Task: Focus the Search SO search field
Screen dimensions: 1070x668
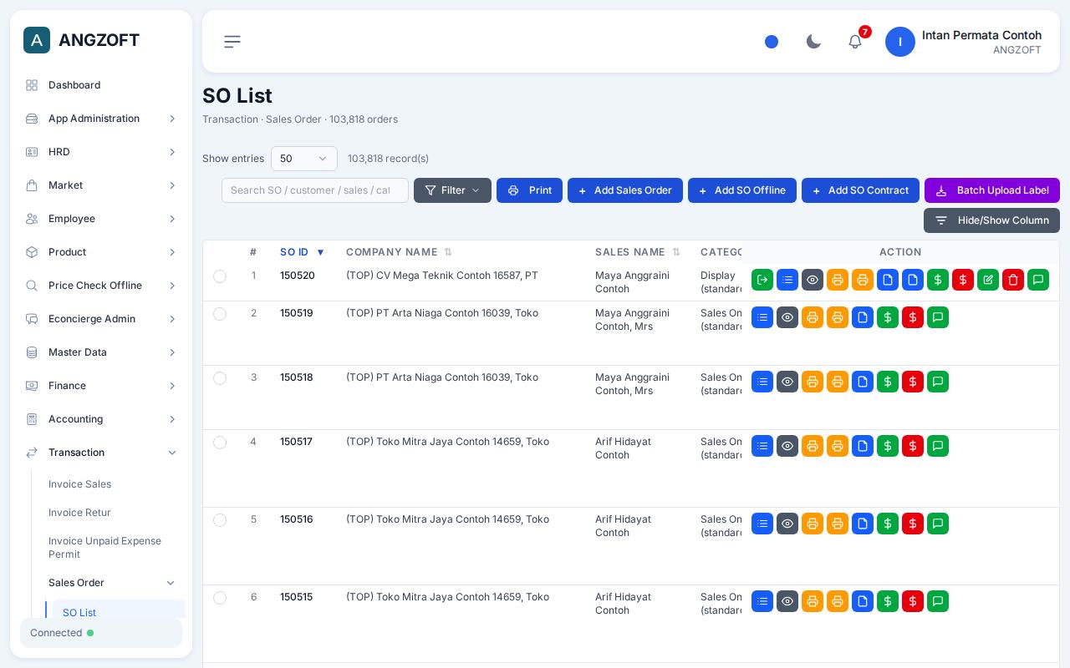Action: [315, 190]
